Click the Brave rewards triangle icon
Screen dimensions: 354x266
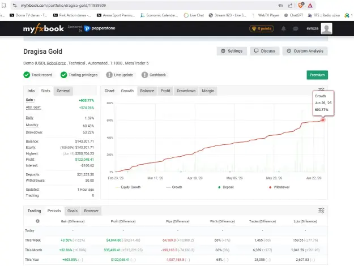click(x=310, y=6)
